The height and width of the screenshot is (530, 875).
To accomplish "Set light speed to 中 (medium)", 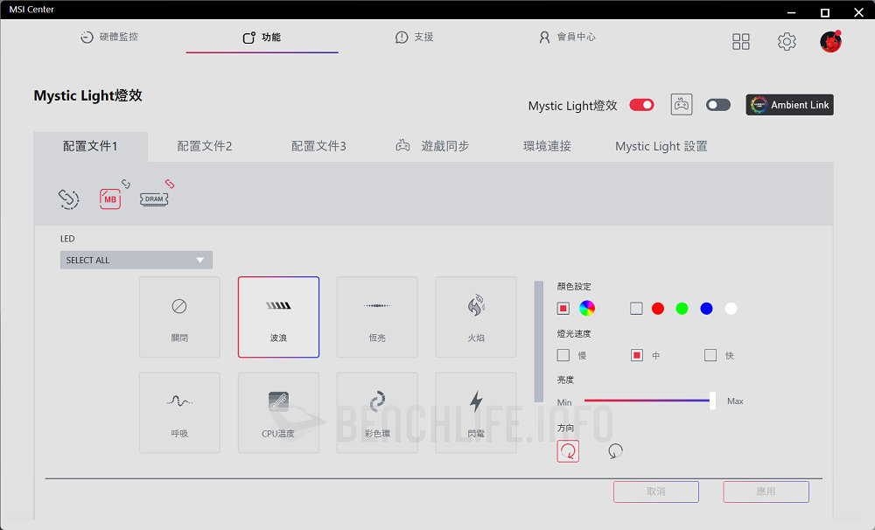I will coord(637,355).
